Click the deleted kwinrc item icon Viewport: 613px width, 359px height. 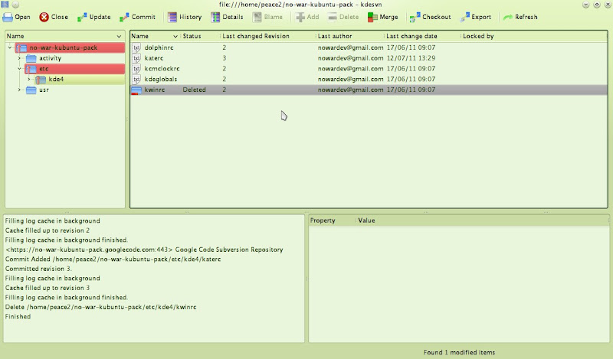[136, 90]
